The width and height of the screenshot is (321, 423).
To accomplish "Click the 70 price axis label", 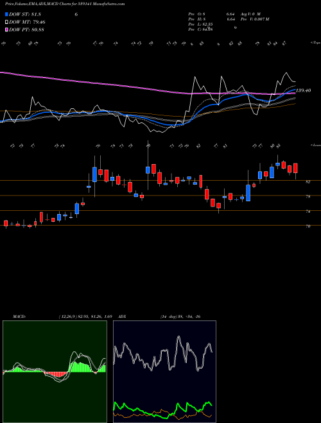I will click(x=308, y=226).
